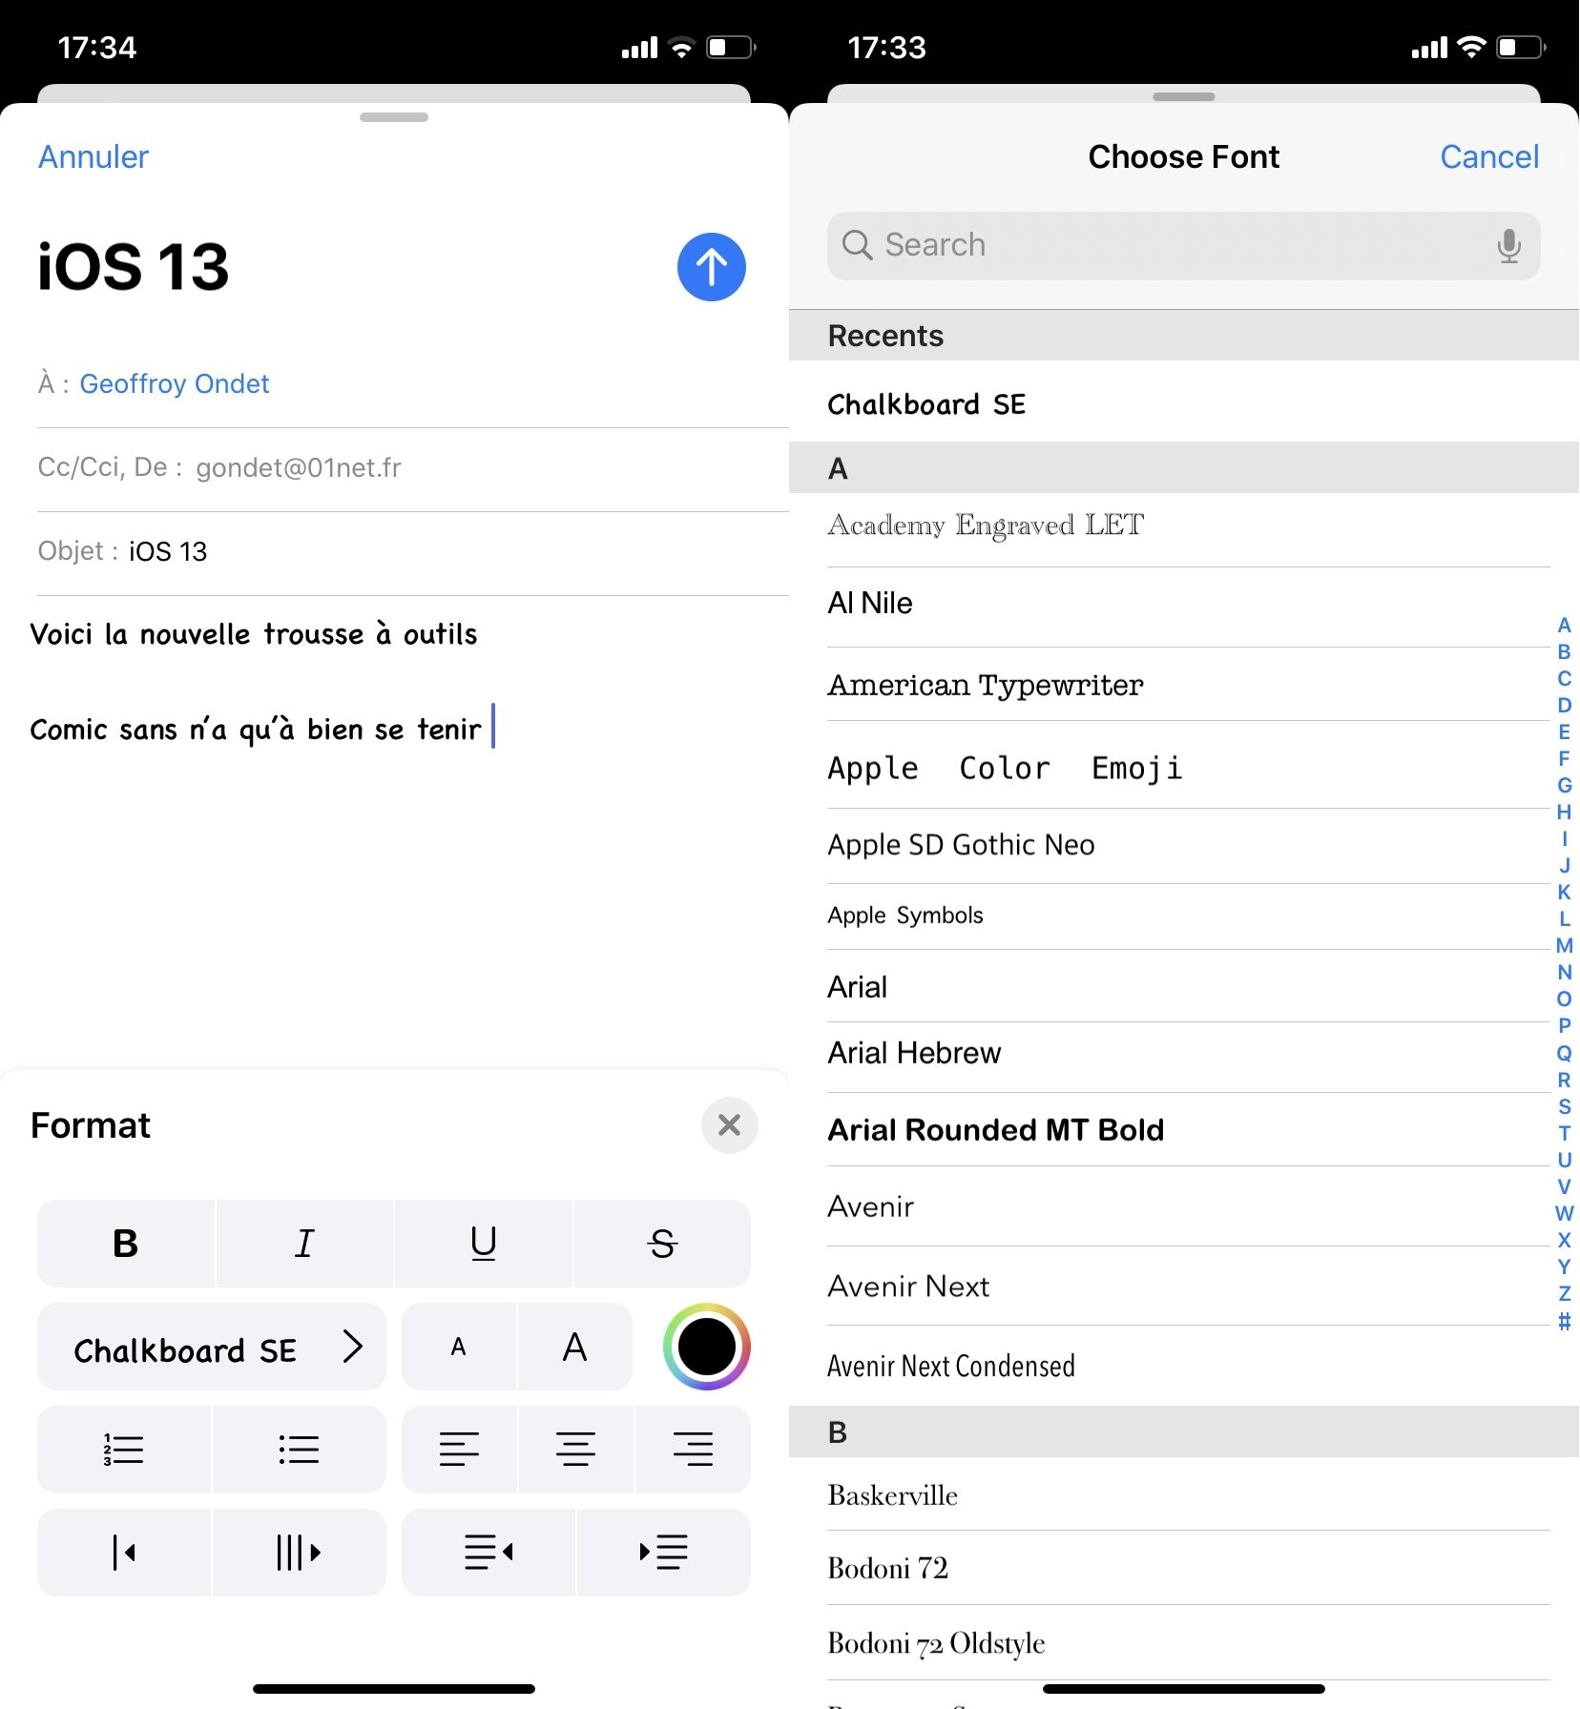Choose Apple Color Emoji font

[1183, 767]
